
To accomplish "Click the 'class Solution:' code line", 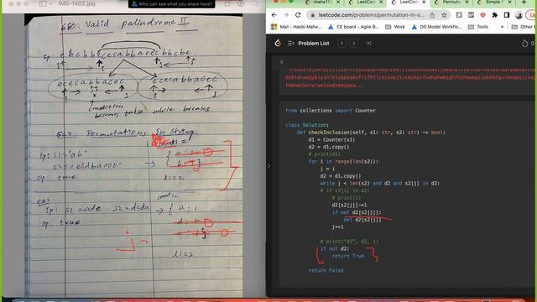I will (307, 125).
